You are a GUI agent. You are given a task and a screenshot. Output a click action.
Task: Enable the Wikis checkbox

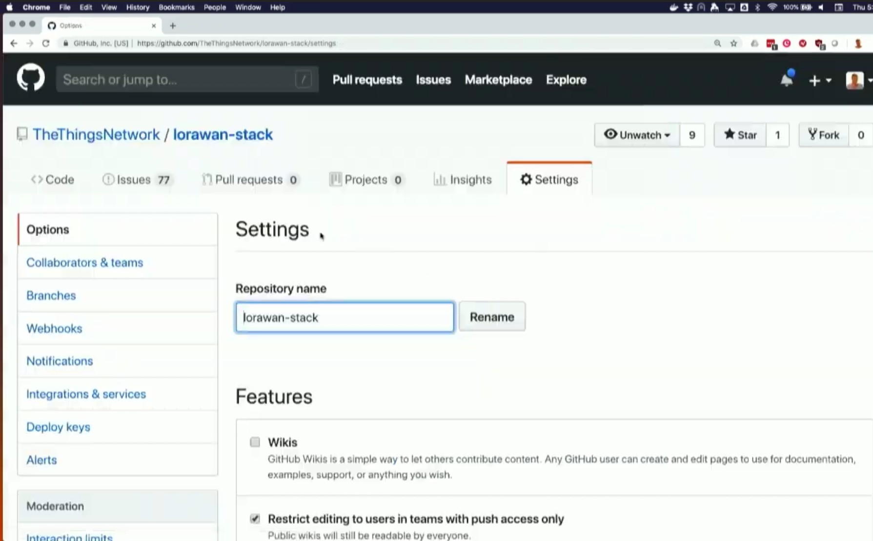click(255, 442)
